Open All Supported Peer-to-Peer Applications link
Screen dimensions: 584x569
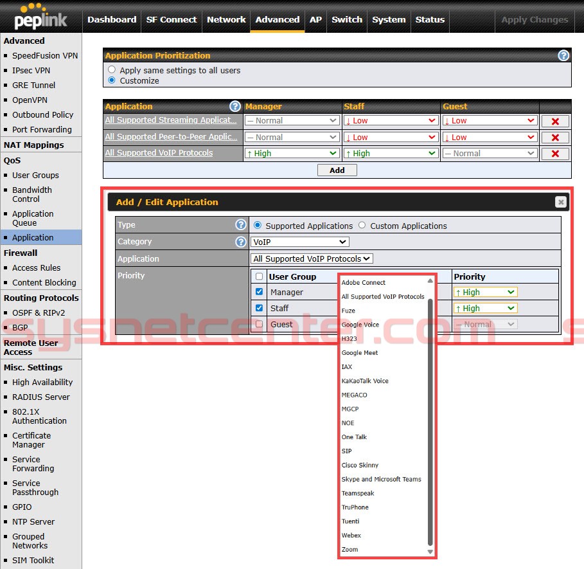click(x=171, y=137)
